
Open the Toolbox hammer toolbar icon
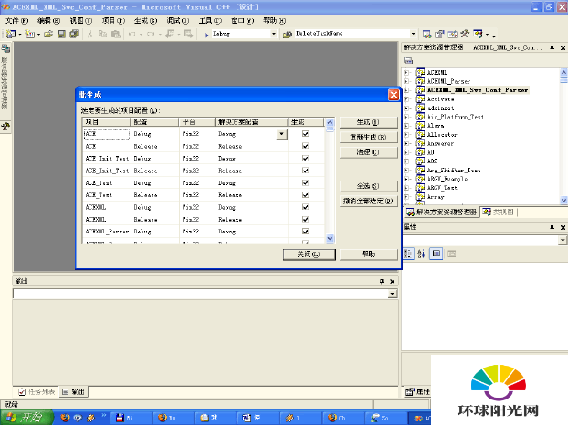tap(465, 34)
